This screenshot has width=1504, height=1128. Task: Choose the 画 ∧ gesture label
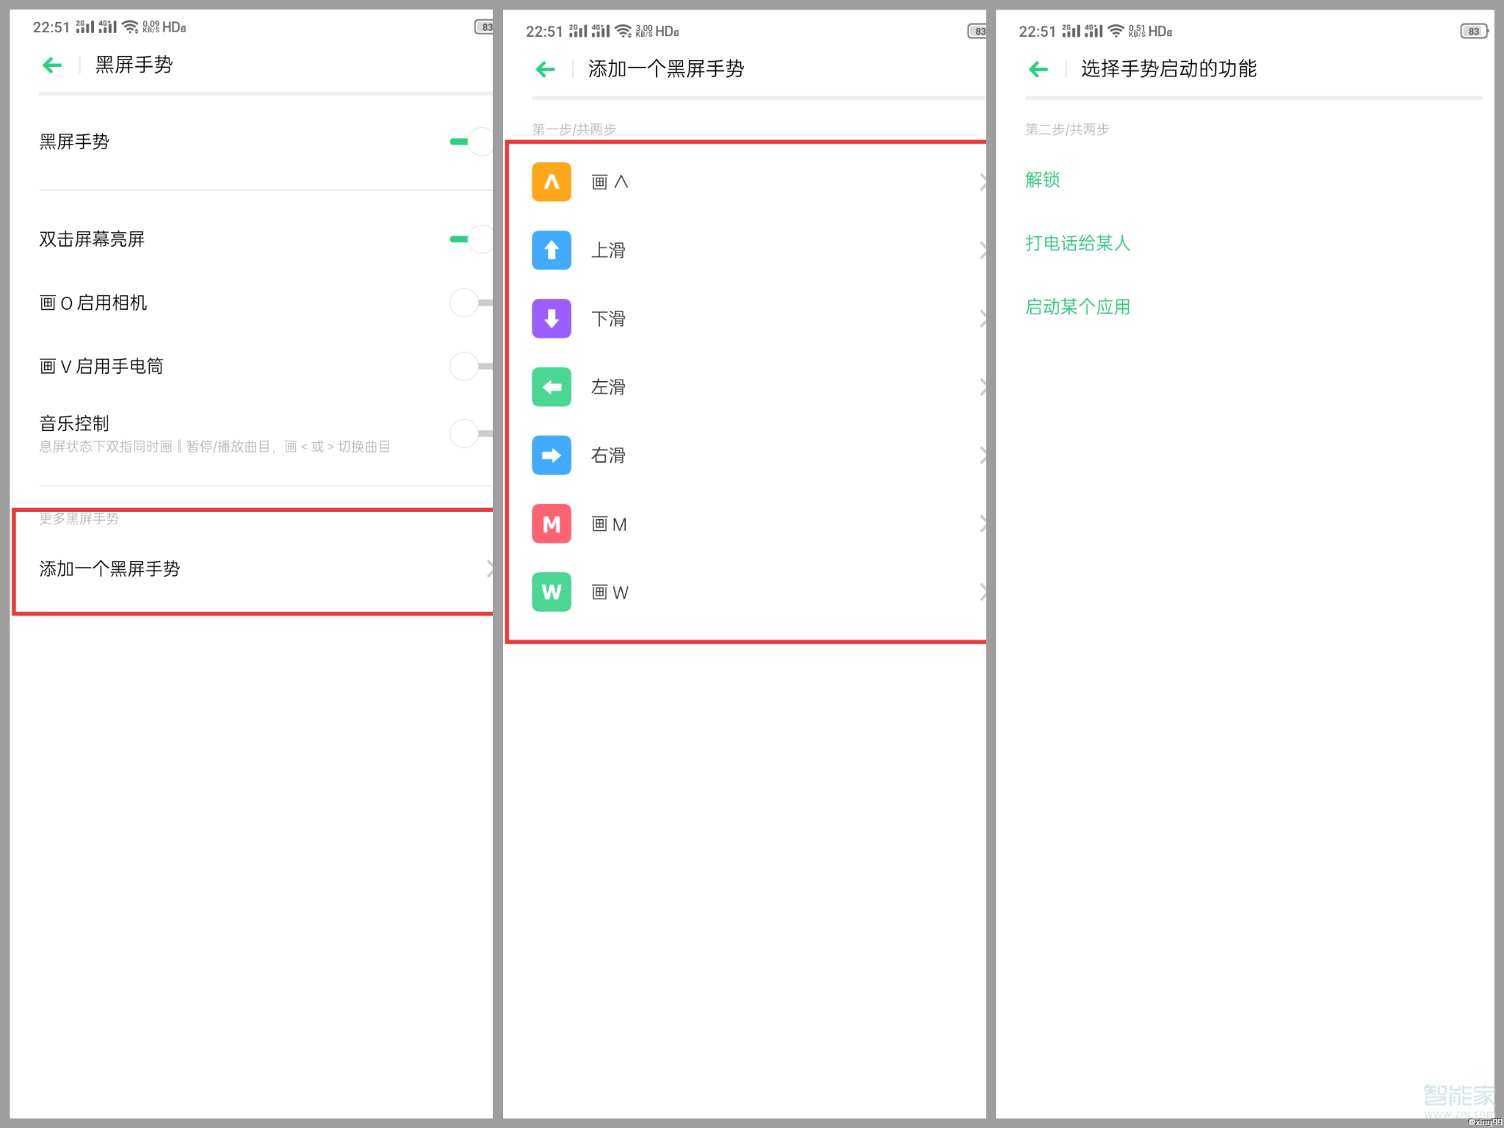610,182
